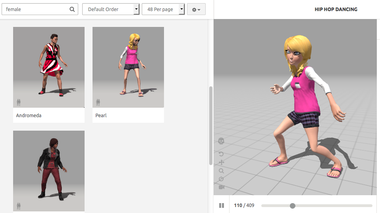Click the figures icon on Andromeda card
Viewport: 380px width, 213px height.
19,103
